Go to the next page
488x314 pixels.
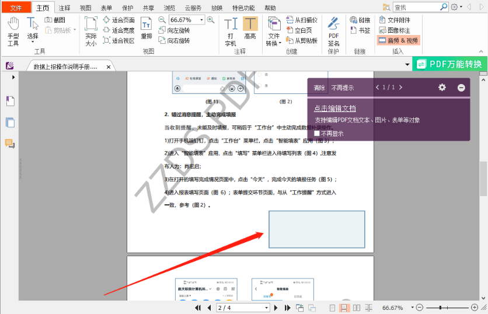click(x=276, y=308)
